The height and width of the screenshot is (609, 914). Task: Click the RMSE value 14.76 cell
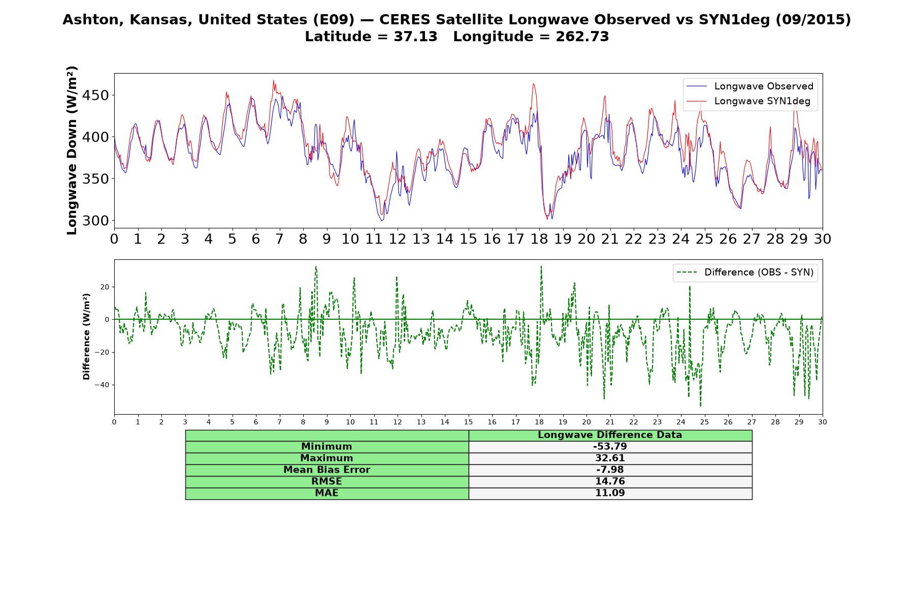pos(610,482)
